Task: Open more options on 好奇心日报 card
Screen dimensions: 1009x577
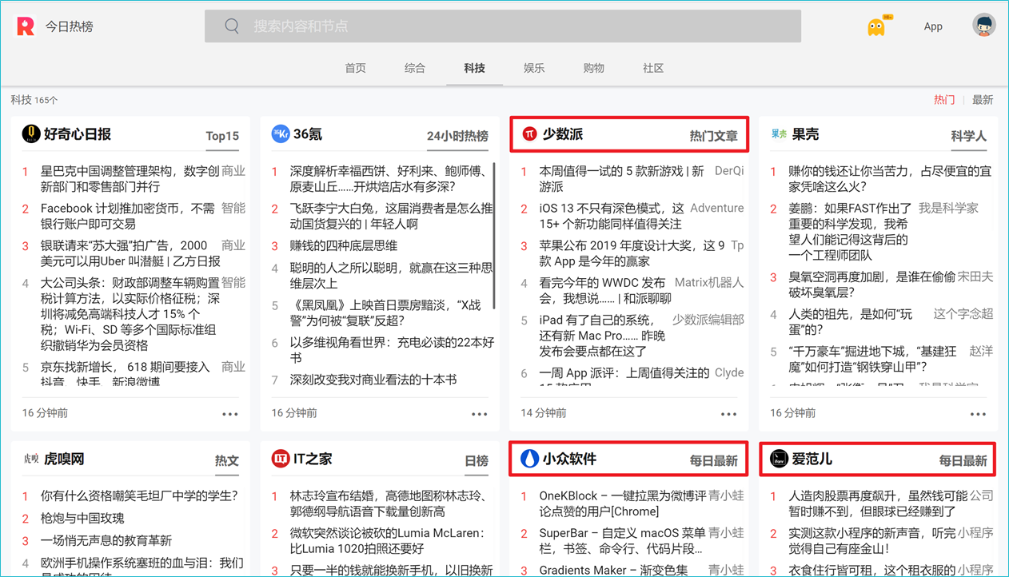Action: pos(230,414)
